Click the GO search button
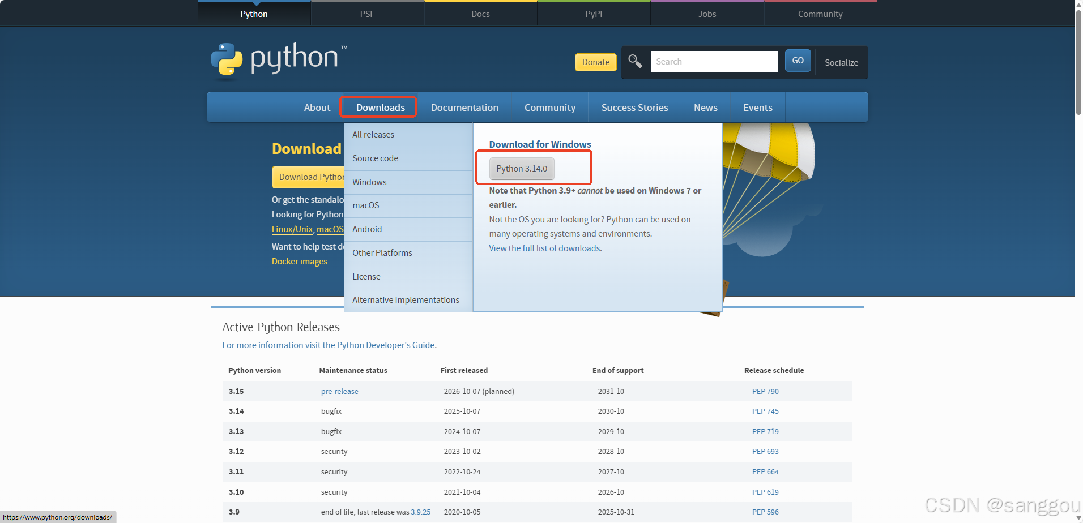1083x523 pixels. pos(797,61)
